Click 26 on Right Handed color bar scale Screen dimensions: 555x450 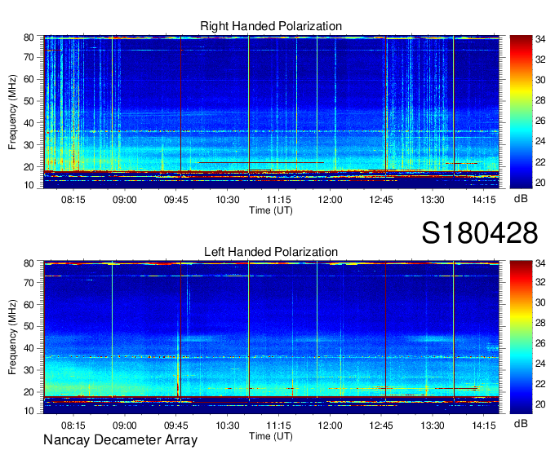tap(540, 121)
